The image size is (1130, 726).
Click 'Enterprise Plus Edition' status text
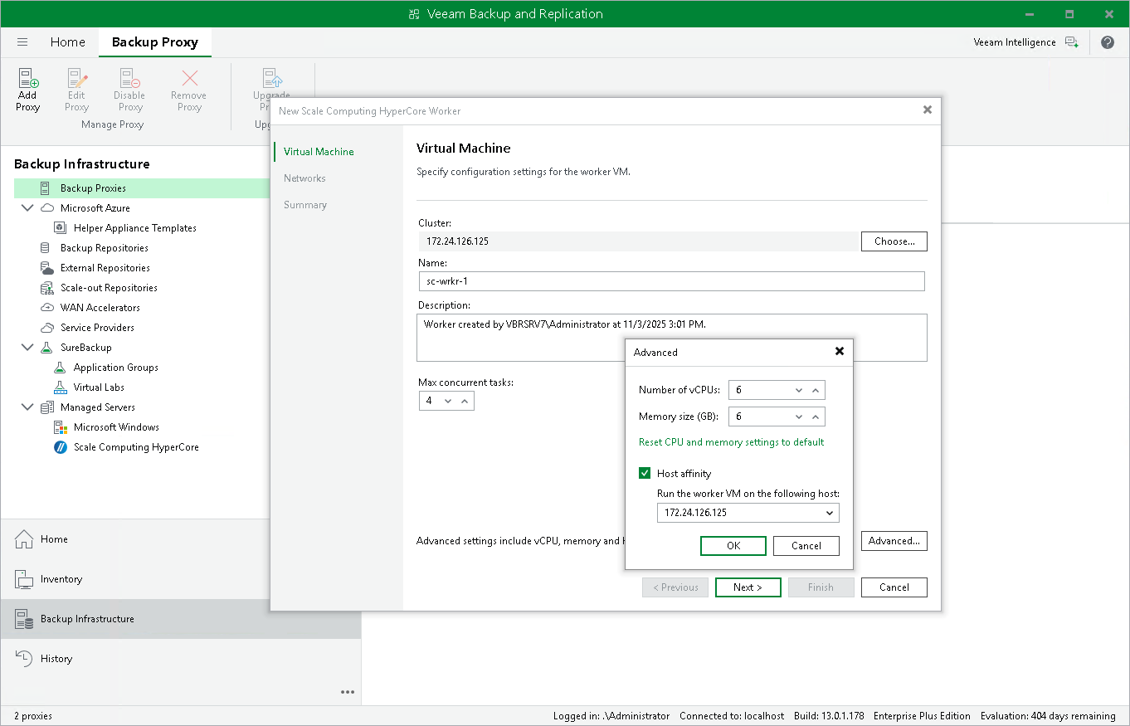[x=922, y=716]
